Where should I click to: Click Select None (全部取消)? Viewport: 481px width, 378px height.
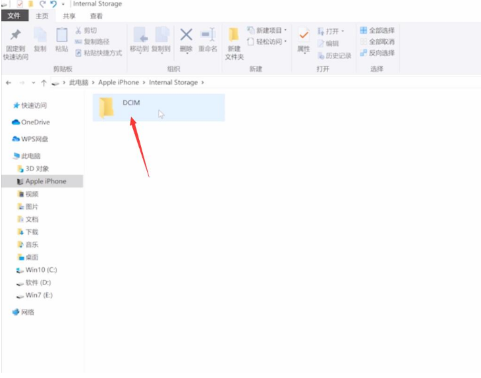[377, 41]
